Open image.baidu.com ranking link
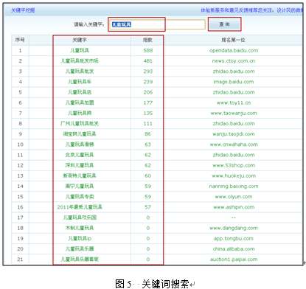306x289 pixels. click(x=234, y=82)
